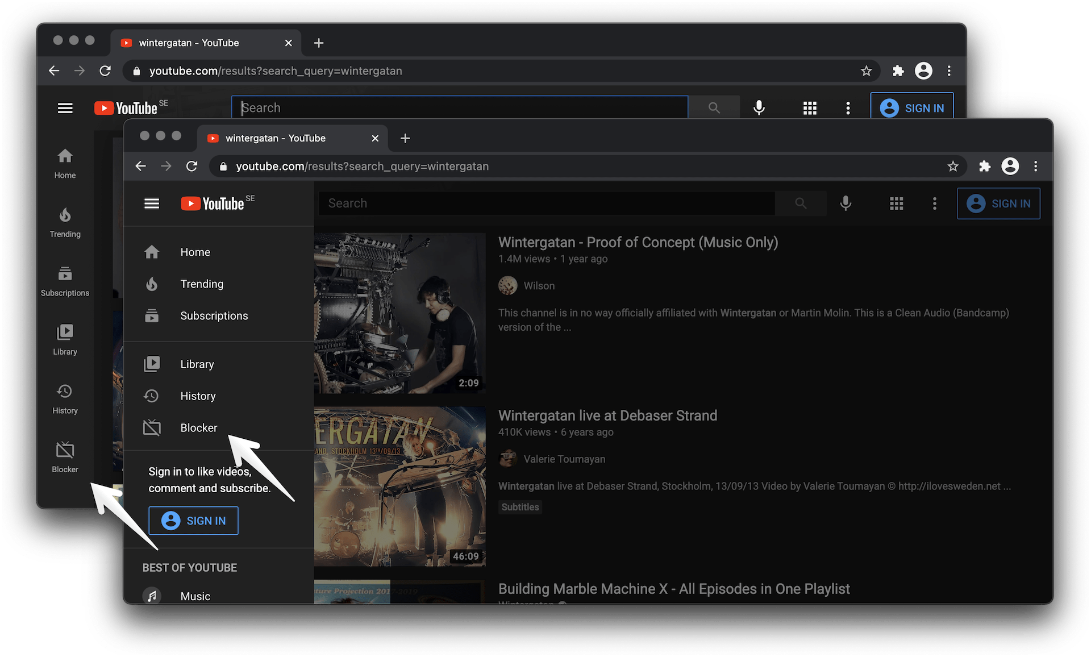Toggle back window's hamburger guide menu
Viewport: 1091px width, 657px height.
(x=65, y=108)
